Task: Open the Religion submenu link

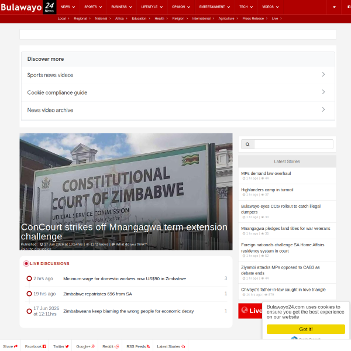Action: (x=180, y=19)
